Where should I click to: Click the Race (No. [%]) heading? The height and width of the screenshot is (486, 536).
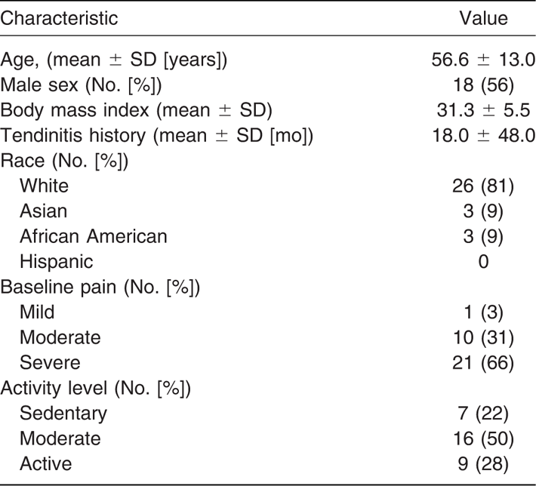click(x=64, y=161)
